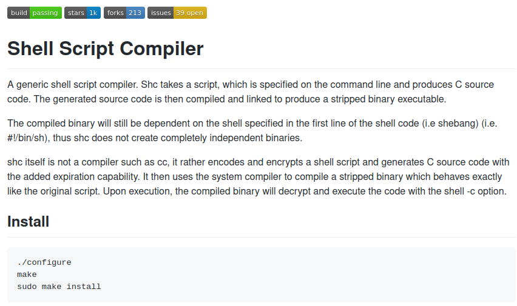The image size is (517, 306).
Task: Click the paragraph mentioning #!/bin/sh shebang
Action: (x=252, y=131)
